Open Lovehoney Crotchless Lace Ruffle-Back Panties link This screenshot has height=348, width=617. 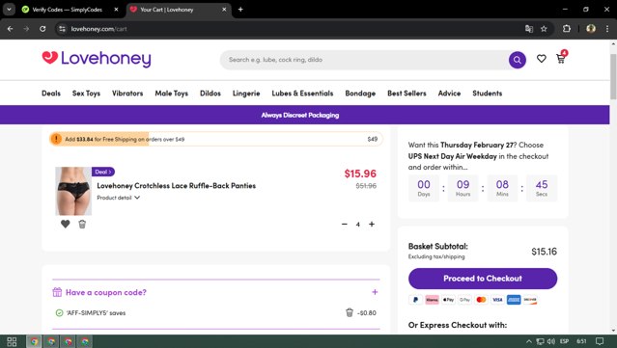pyautogui.click(x=177, y=186)
